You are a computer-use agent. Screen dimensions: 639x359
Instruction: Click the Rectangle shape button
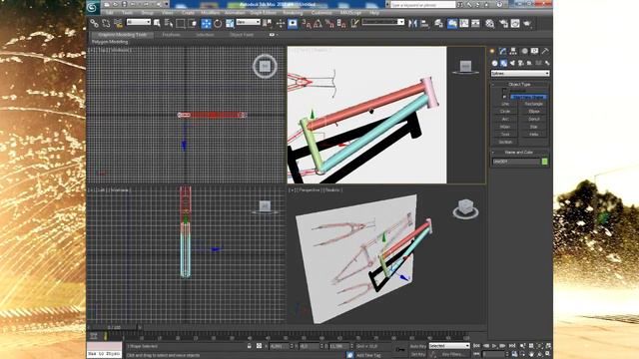click(534, 104)
